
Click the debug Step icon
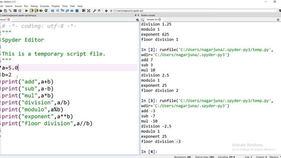pyautogui.click(x=58, y=11)
